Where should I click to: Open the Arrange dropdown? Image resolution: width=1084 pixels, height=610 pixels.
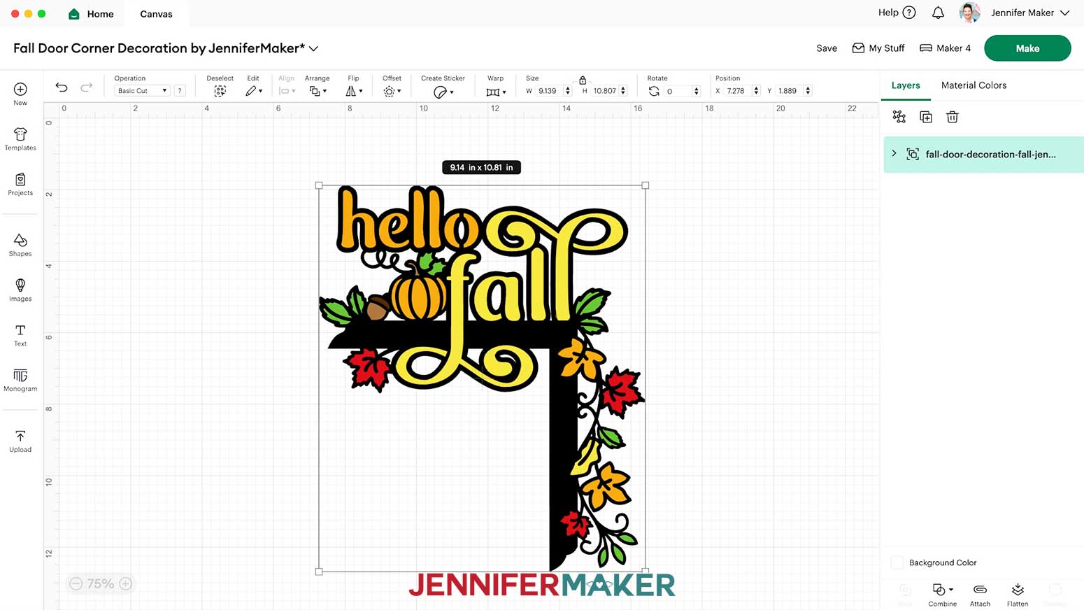click(x=318, y=91)
